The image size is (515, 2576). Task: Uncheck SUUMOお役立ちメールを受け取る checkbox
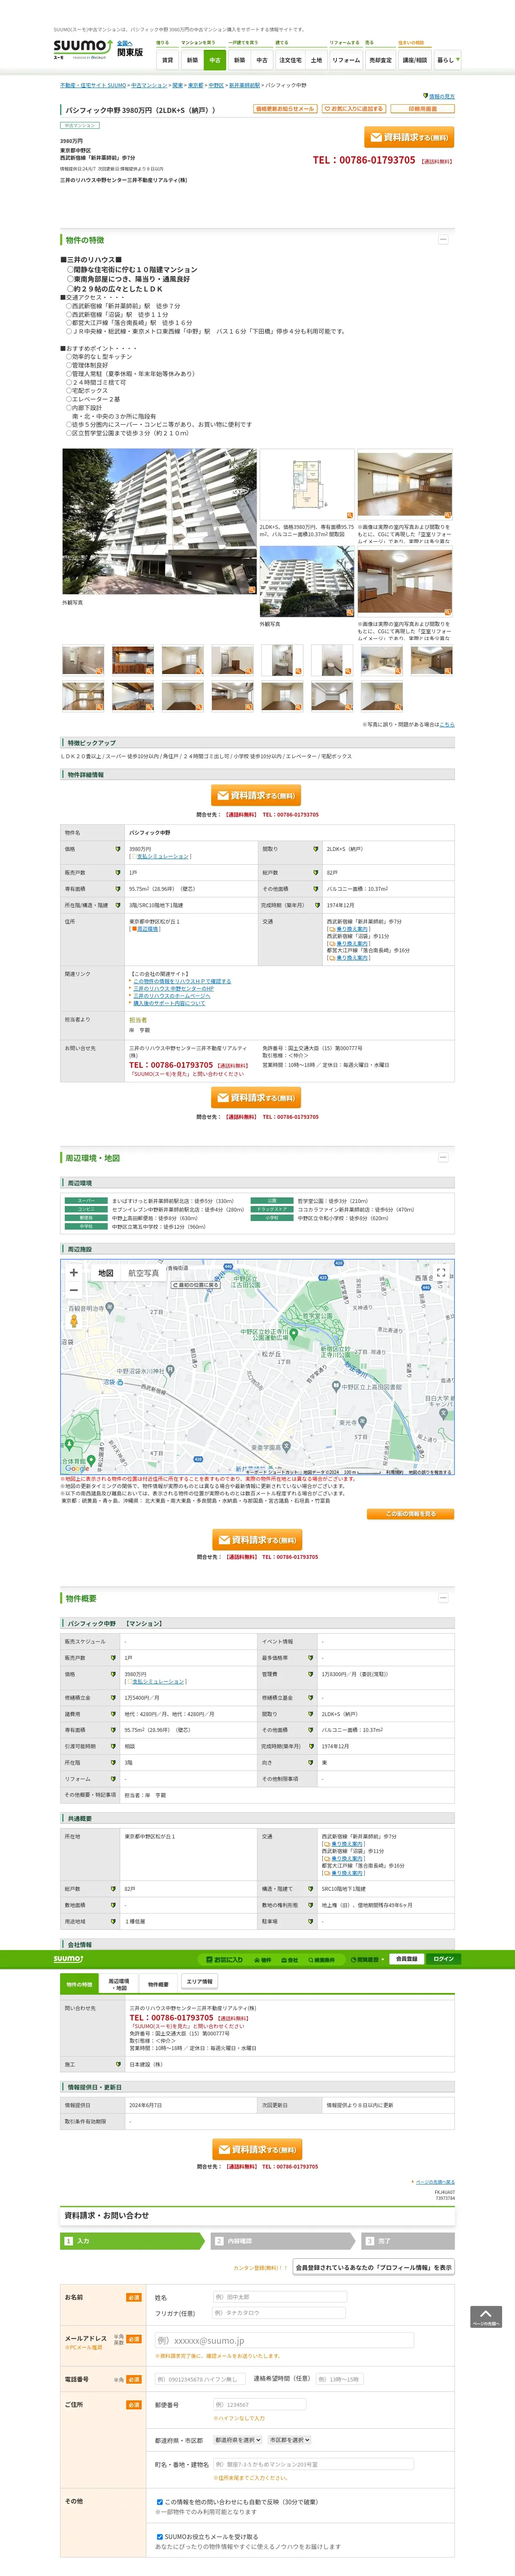[160, 2537]
